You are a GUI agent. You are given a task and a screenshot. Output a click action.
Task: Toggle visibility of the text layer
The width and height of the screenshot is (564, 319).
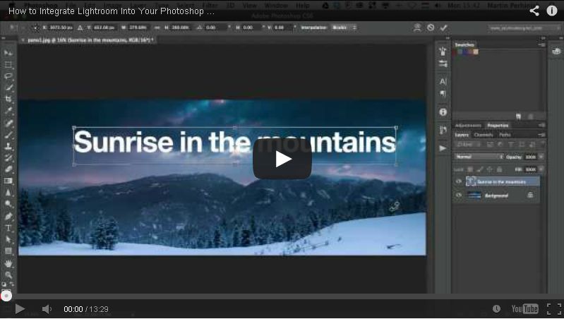point(458,181)
